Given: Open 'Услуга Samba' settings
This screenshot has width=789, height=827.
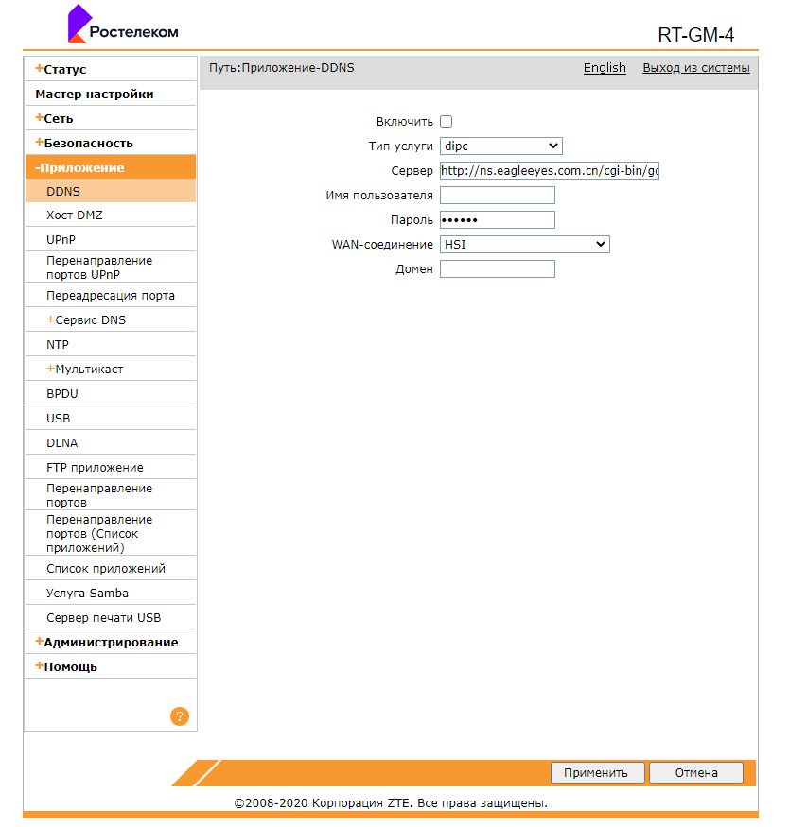Looking at the screenshot, I should pyautogui.click(x=87, y=594).
